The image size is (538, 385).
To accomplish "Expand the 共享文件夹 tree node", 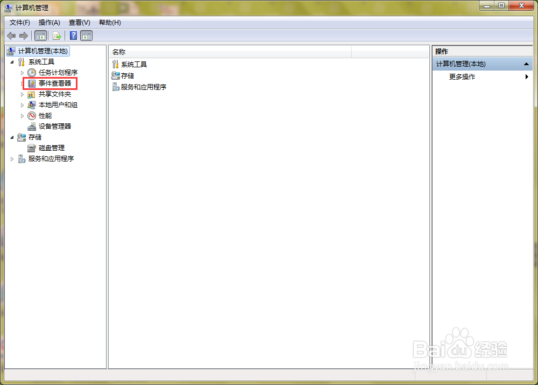I will 22,94.
